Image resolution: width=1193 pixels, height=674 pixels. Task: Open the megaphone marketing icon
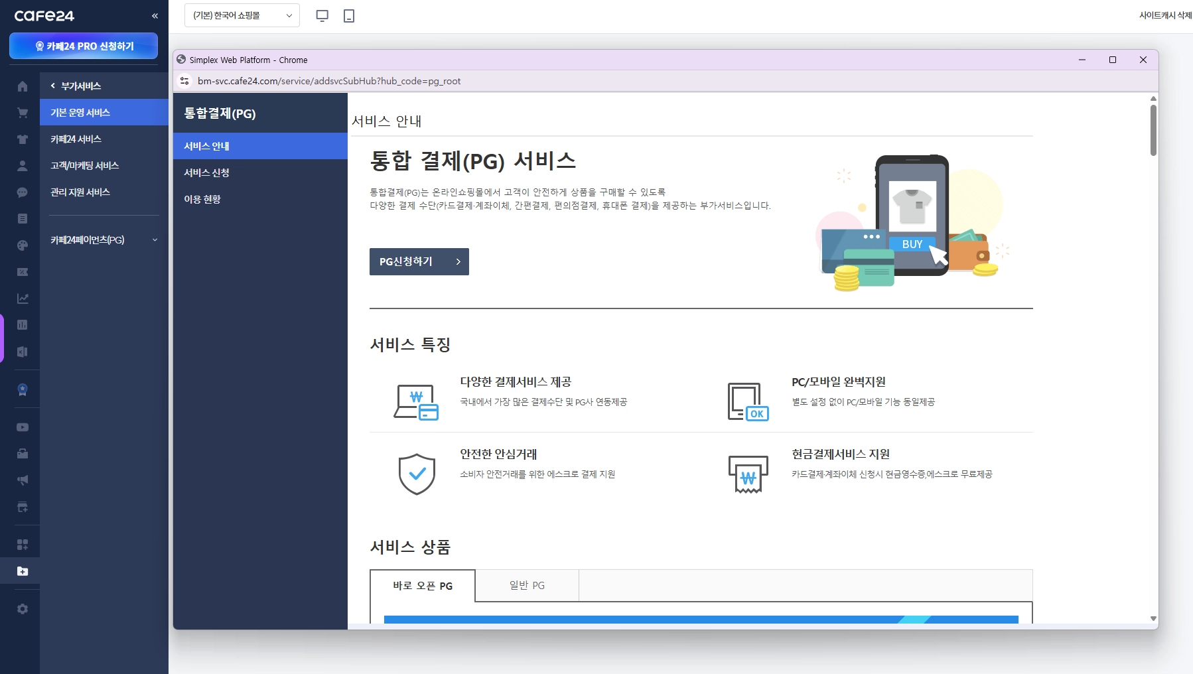pos(23,480)
